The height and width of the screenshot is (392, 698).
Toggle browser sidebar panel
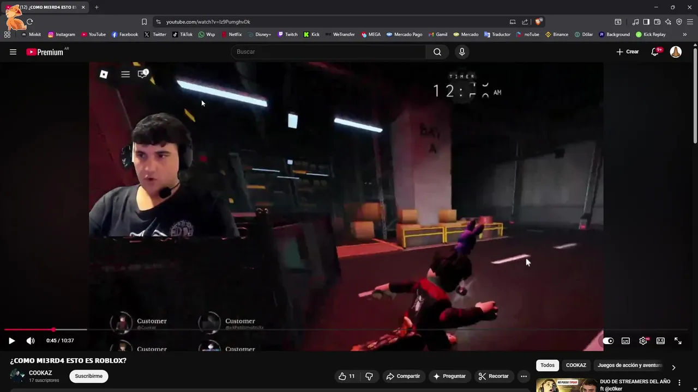(646, 22)
